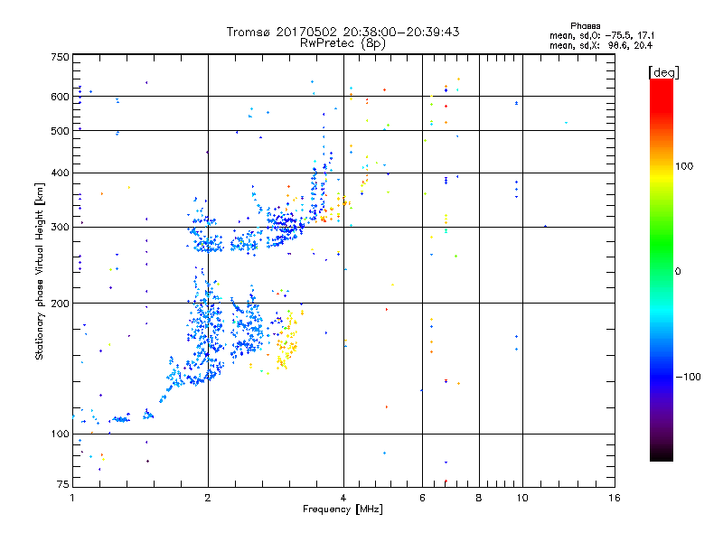The width and height of the screenshot is (723, 542).
Task: Click the y-axis tick label '200'
Action: (60, 304)
